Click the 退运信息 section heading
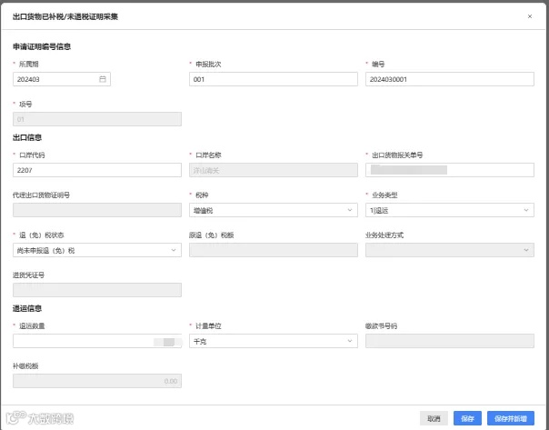 point(27,308)
